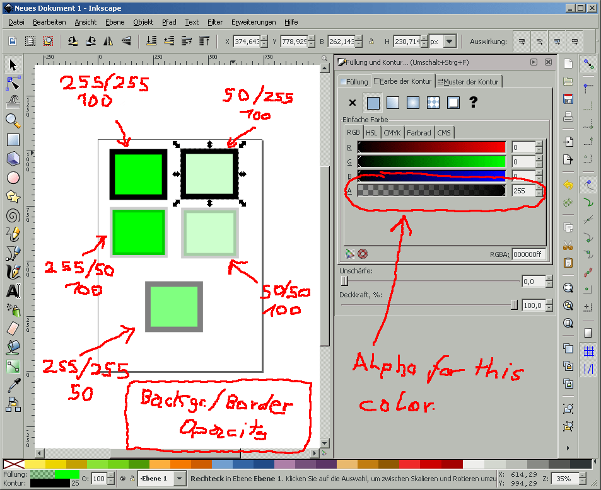
Task: Activate the Node editing tool
Action: 11,83
